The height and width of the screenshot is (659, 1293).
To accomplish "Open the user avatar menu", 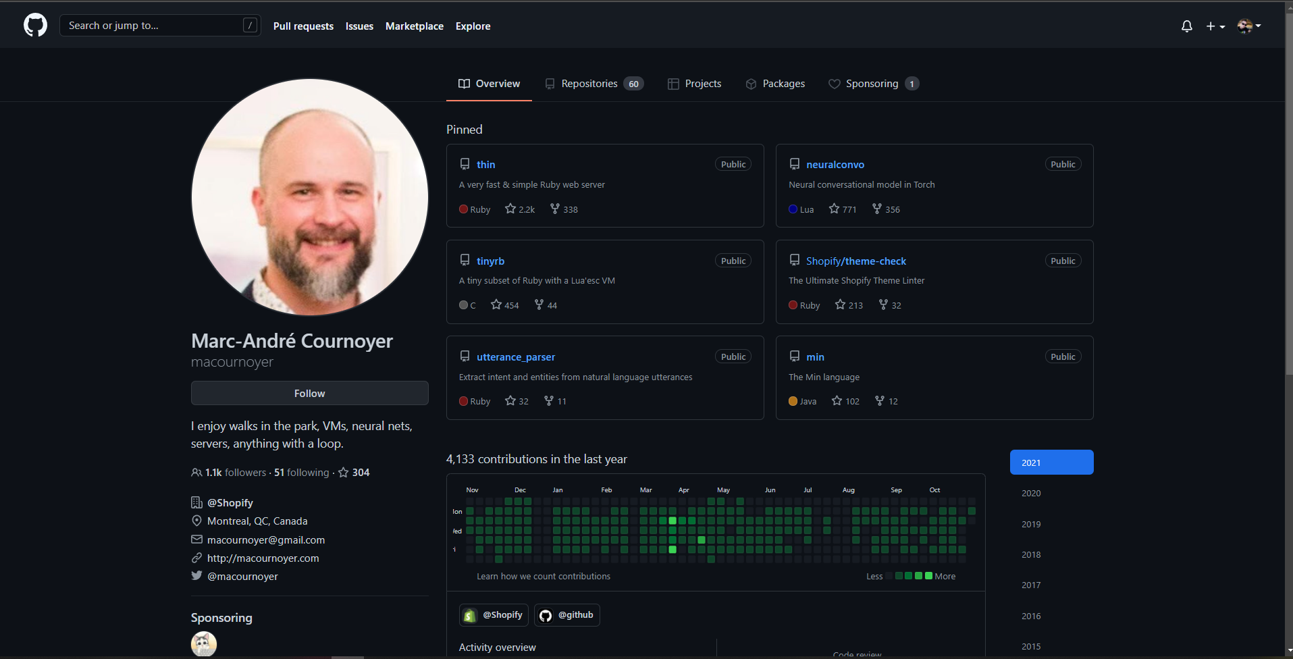I will (1249, 26).
